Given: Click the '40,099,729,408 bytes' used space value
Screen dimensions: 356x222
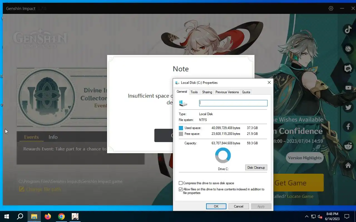Looking at the screenshot, I should [x=226, y=128].
